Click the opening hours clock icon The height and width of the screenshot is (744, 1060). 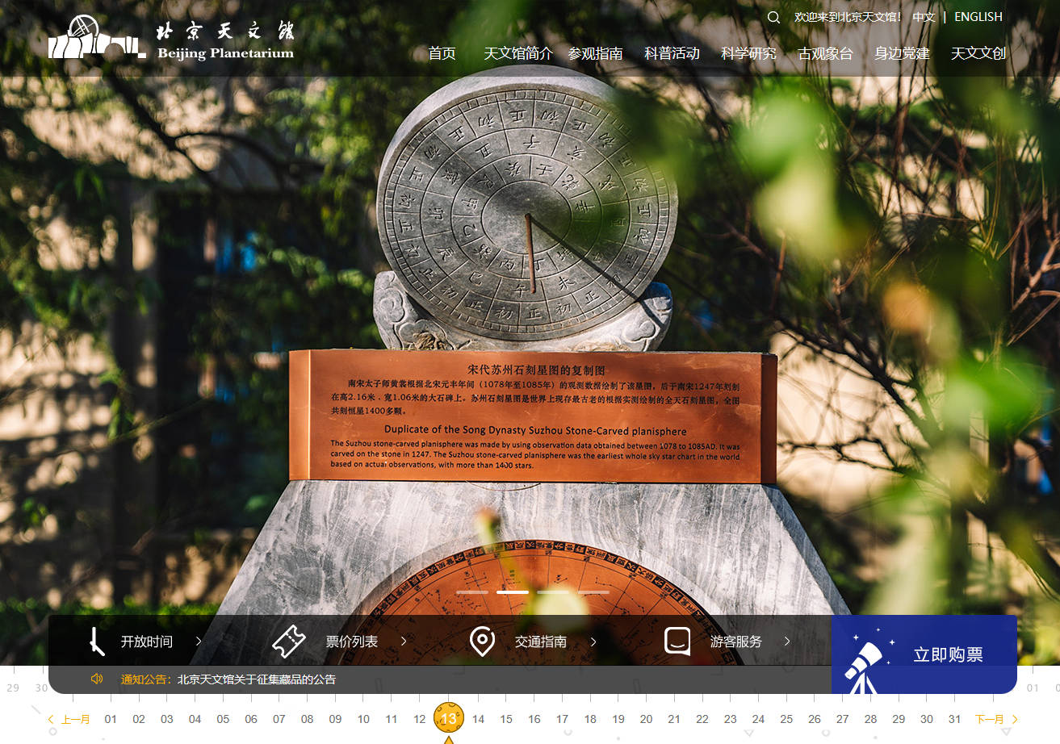point(98,642)
